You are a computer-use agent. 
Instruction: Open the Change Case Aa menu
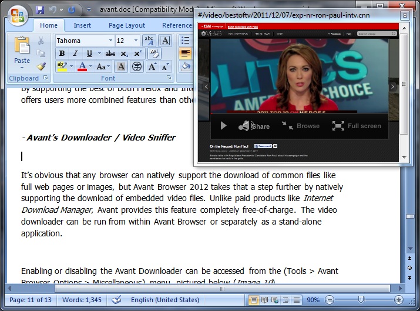coord(103,66)
